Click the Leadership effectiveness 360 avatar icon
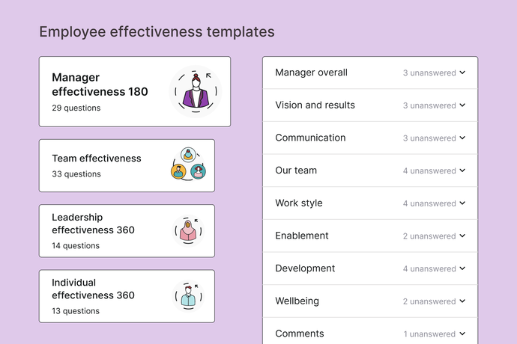 point(188,231)
